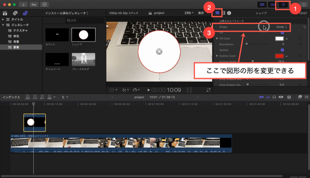Select 単色 in the sidebar
This screenshot has width=310, height=178.
(x=16, y=36)
